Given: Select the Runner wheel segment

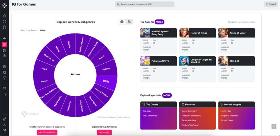Looking at the screenshot, I should point(44,82).
